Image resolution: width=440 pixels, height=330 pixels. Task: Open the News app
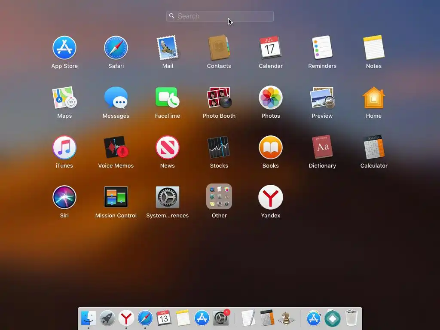pyautogui.click(x=168, y=148)
